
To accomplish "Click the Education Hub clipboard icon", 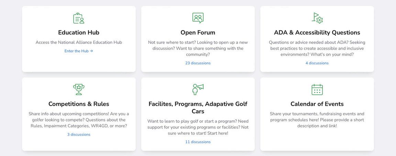I will [79, 18].
